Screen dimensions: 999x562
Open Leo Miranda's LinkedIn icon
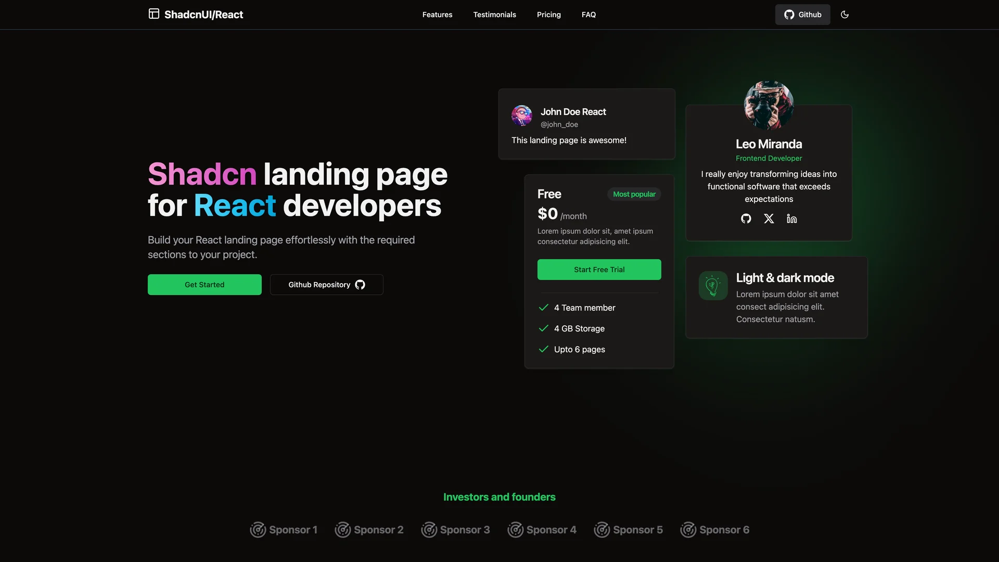tap(792, 219)
